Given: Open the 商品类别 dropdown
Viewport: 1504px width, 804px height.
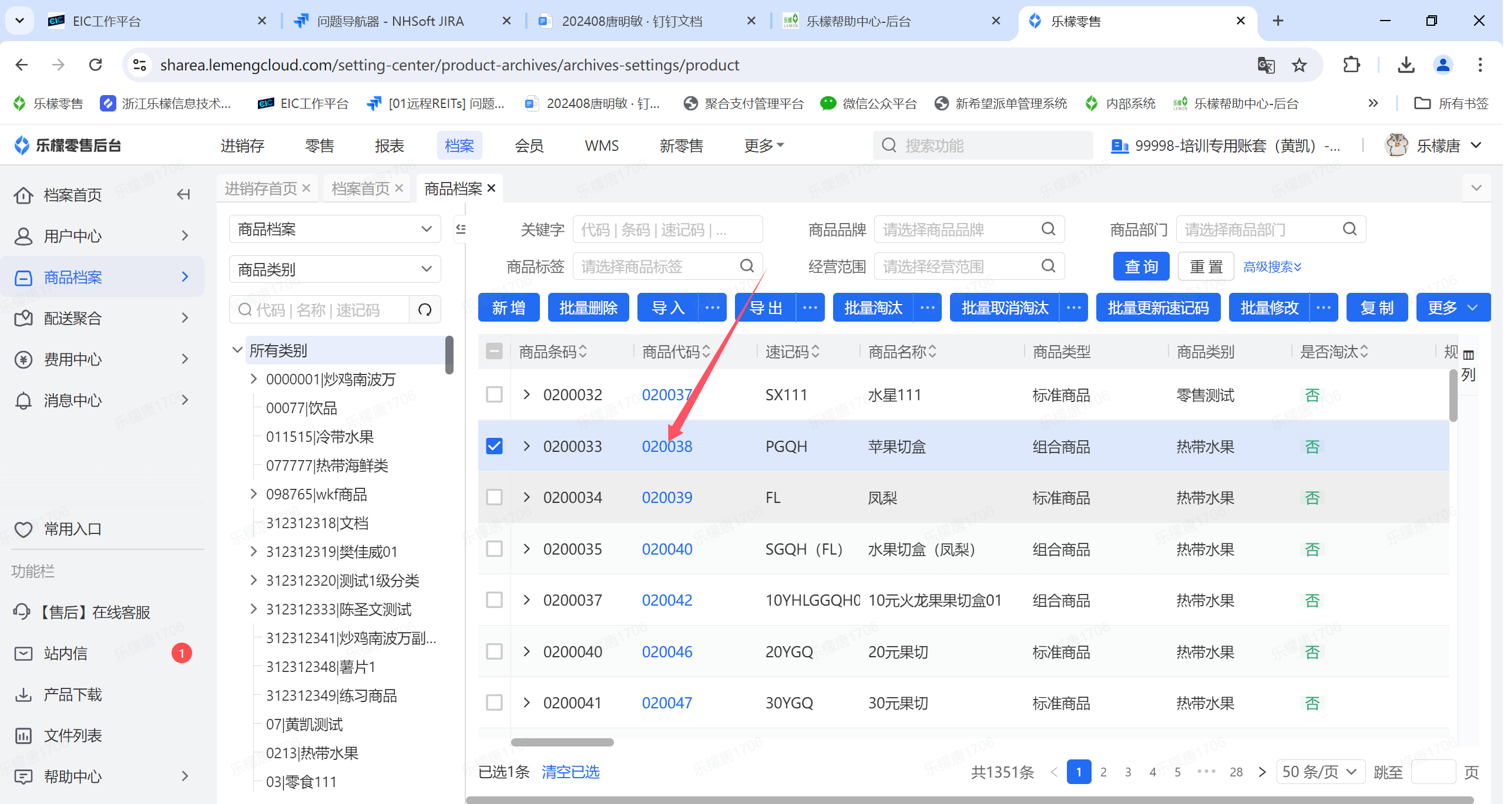Looking at the screenshot, I should [335, 269].
